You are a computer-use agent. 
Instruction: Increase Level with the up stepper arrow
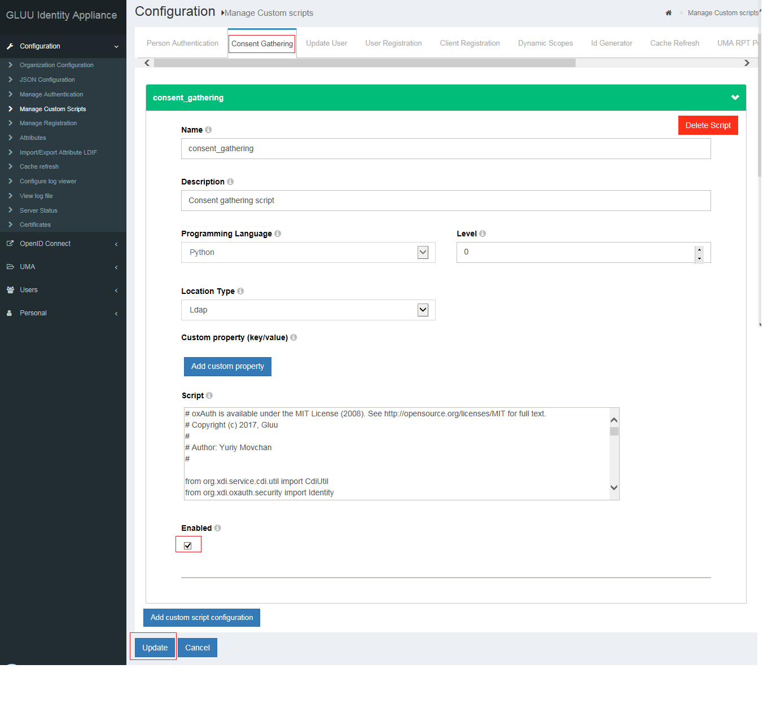[x=699, y=249]
